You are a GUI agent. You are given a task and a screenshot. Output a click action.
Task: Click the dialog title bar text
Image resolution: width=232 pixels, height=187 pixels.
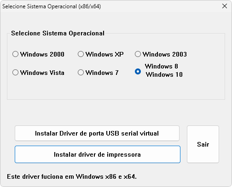tap(52, 6)
